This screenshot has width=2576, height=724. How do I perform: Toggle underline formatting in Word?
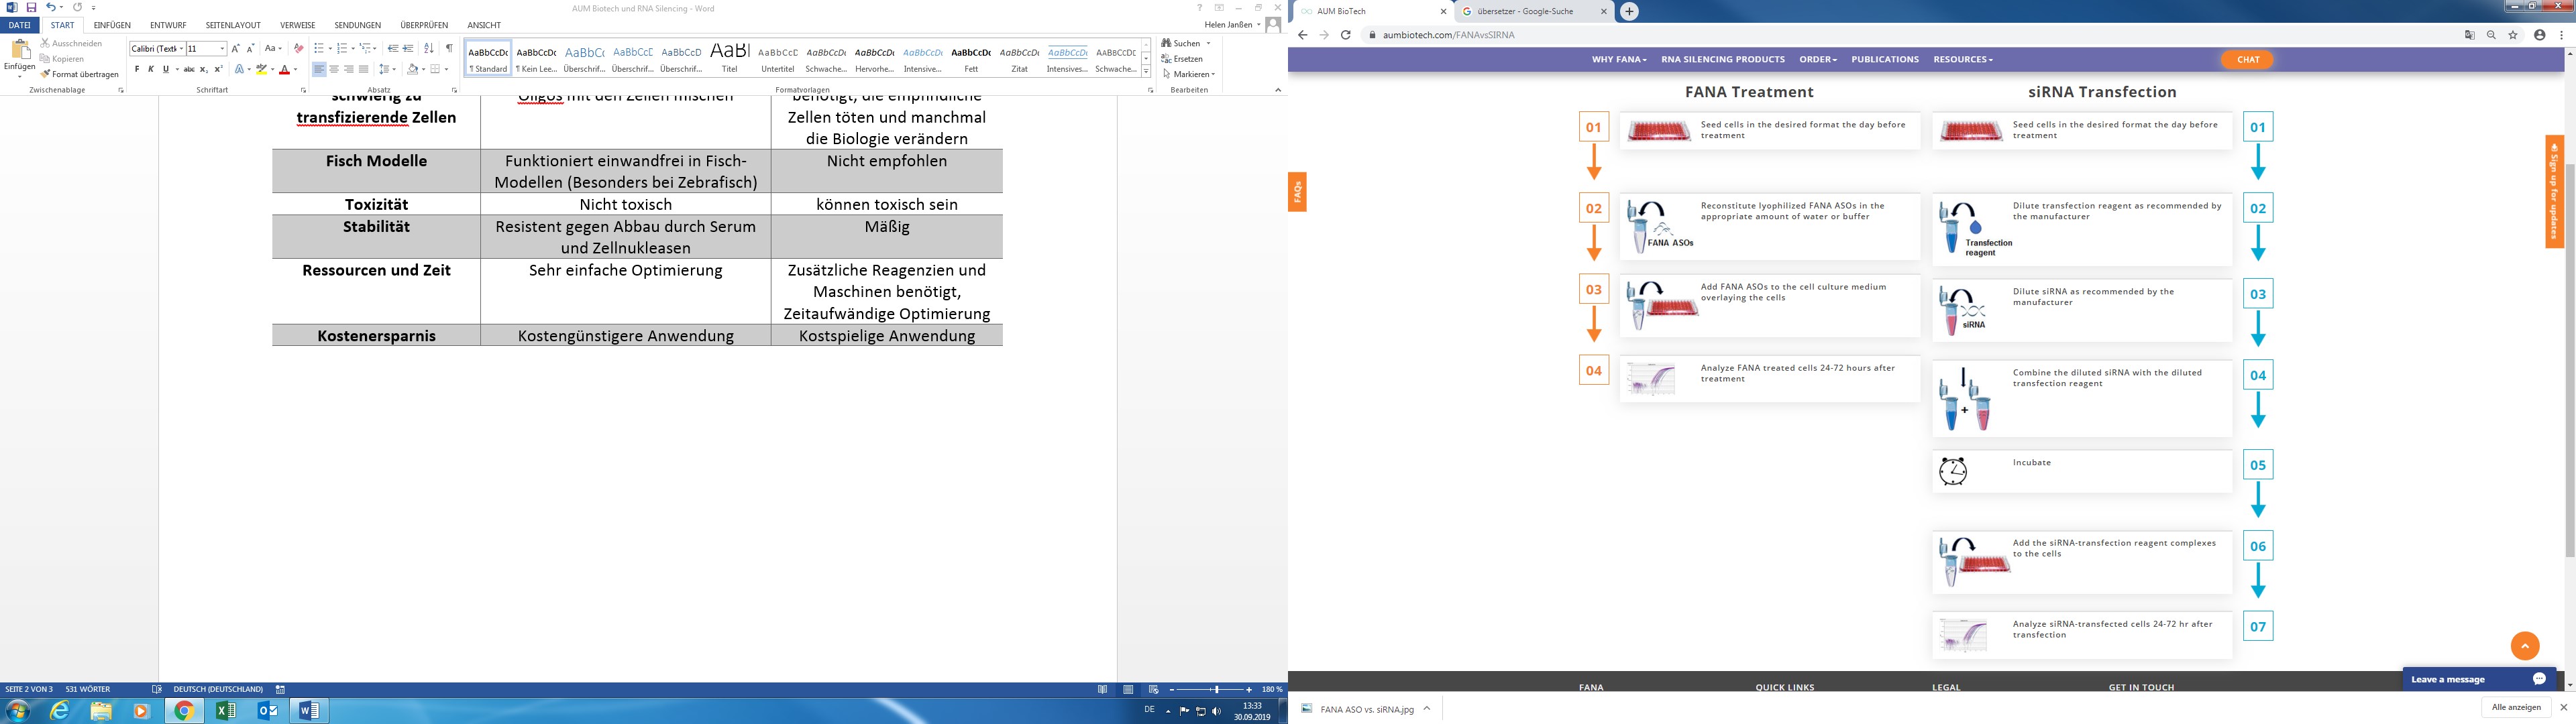click(x=165, y=69)
